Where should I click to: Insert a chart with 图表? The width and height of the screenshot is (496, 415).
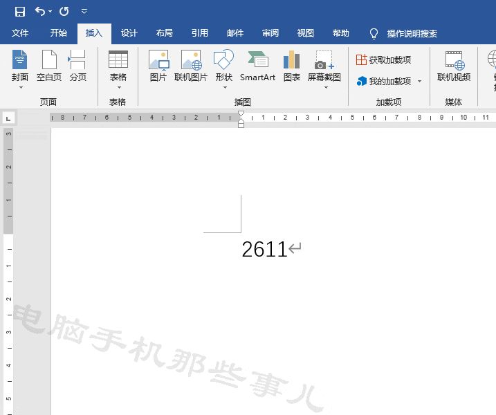pos(292,66)
